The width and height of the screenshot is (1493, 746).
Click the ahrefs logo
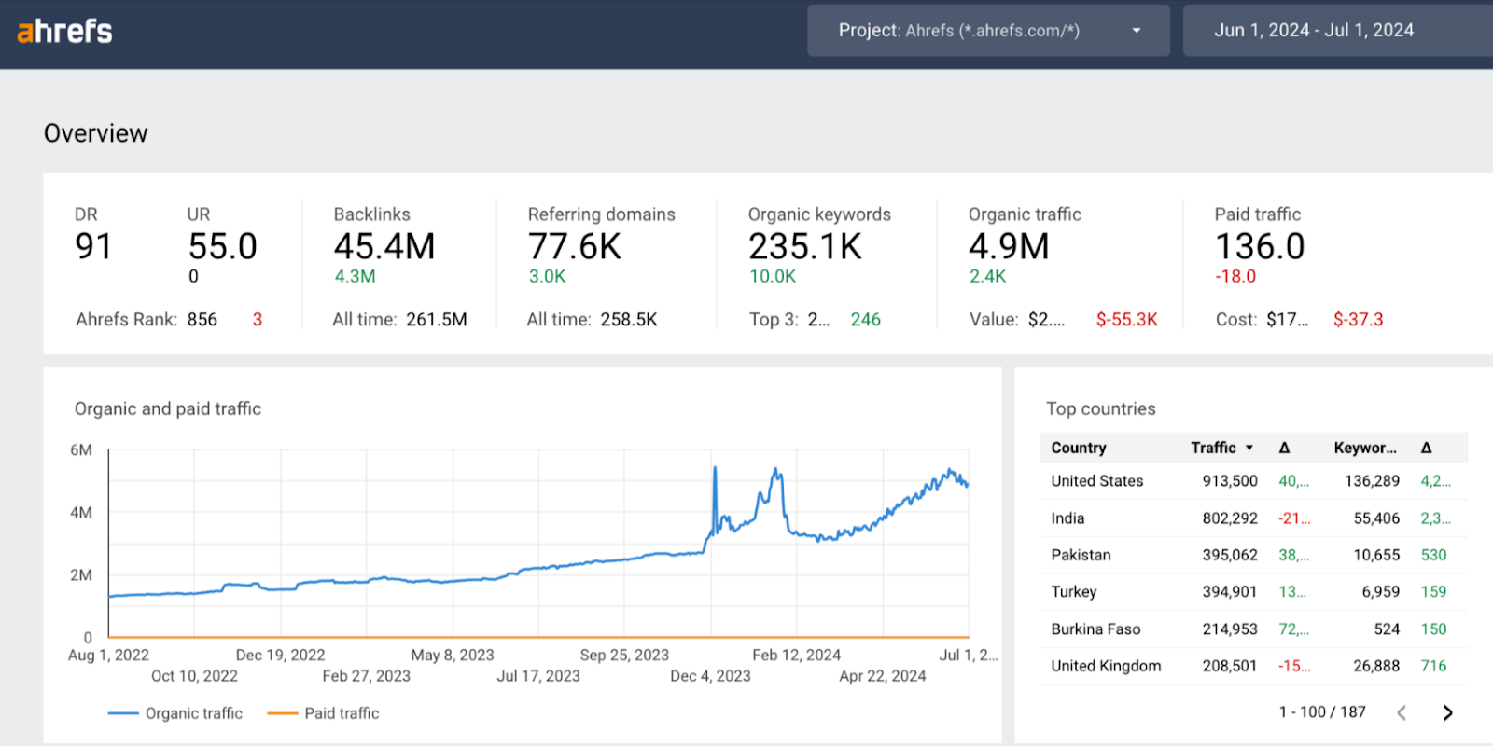(64, 31)
